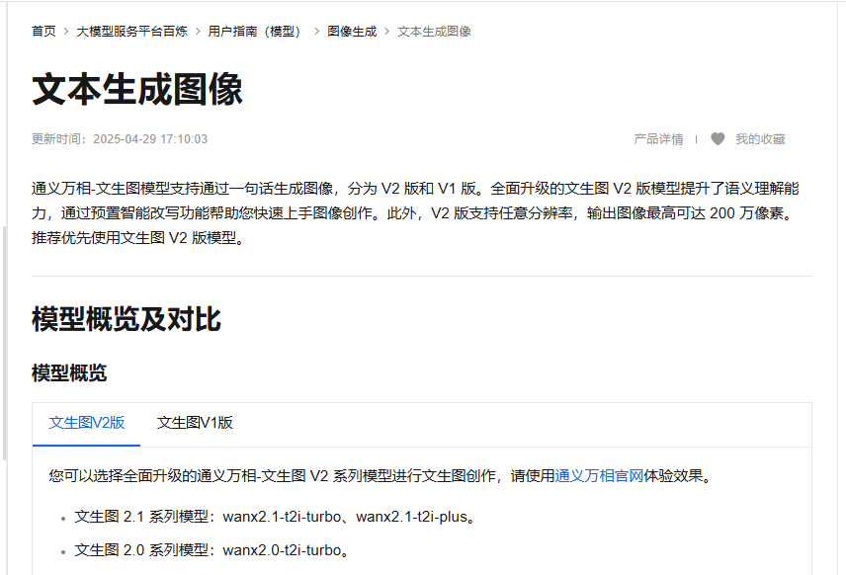Navigate to 图像生成 breadcrumb
The width and height of the screenshot is (846, 575).
pos(352,32)
